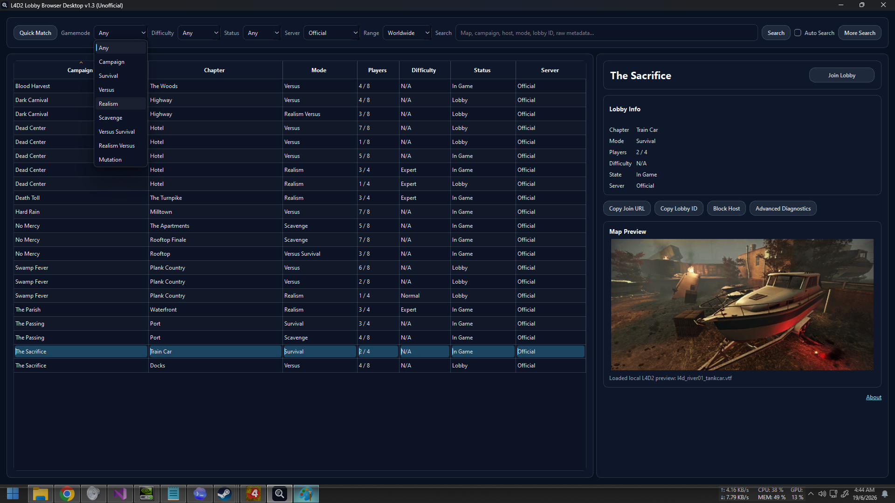Click Copy Lobby ID
Image resolution: width=895 pixels, height=503 pixels.
point(679,208)
